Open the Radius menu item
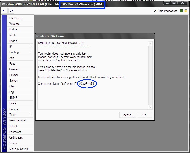The height and width of the screenshot is (153, 190). click(x=20, y=109)
